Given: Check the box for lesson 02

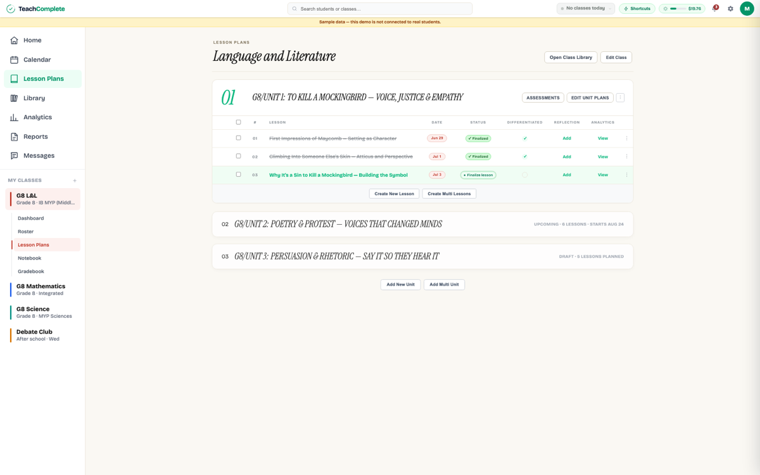Looking at the screenshot, I should click(238, 156).
